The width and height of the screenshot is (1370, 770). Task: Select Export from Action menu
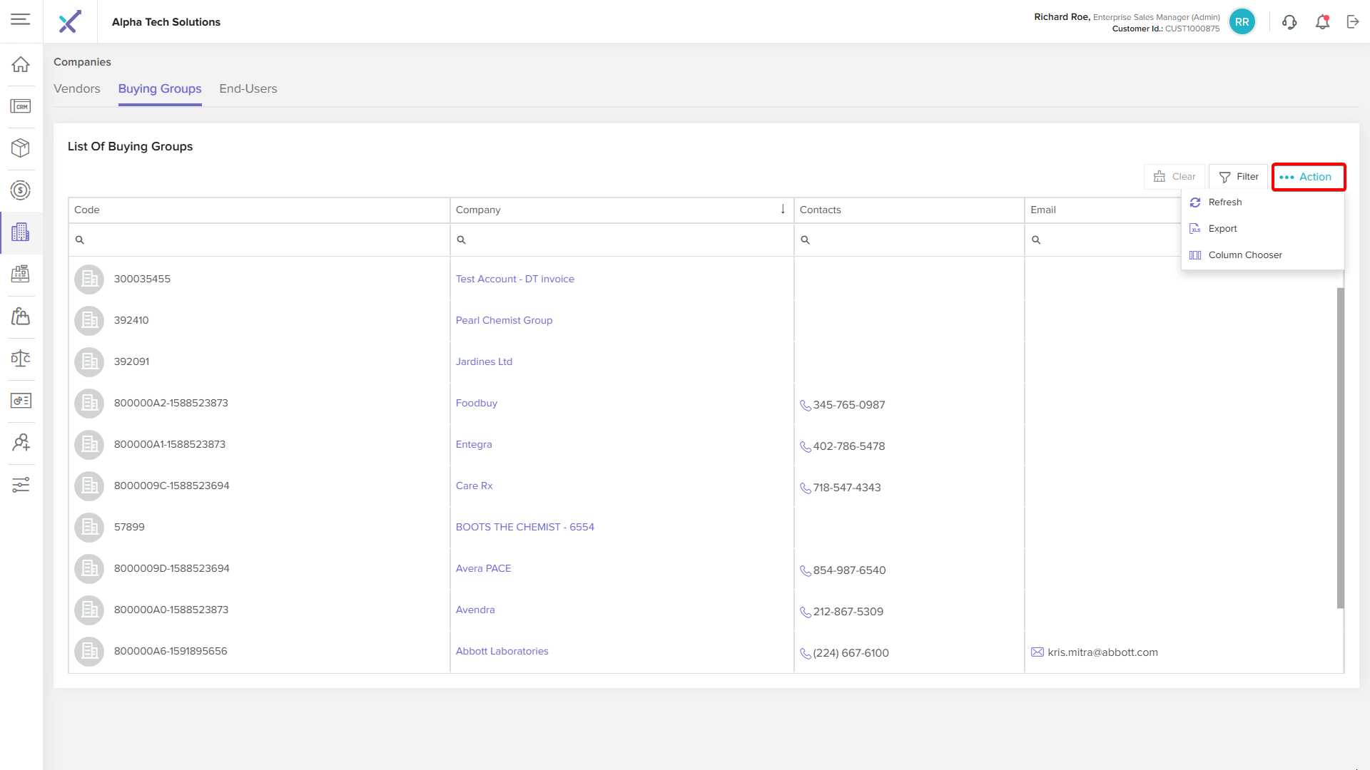pyautogui.click(x=1222, y=229)
